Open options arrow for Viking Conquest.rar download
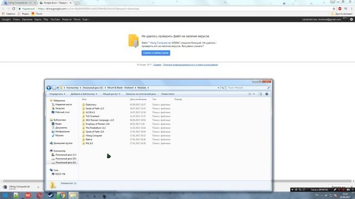 point(38,187)
